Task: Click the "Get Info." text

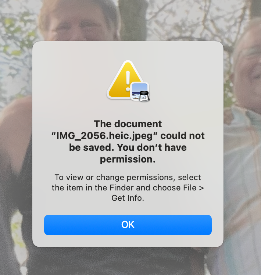Action: 128,198
